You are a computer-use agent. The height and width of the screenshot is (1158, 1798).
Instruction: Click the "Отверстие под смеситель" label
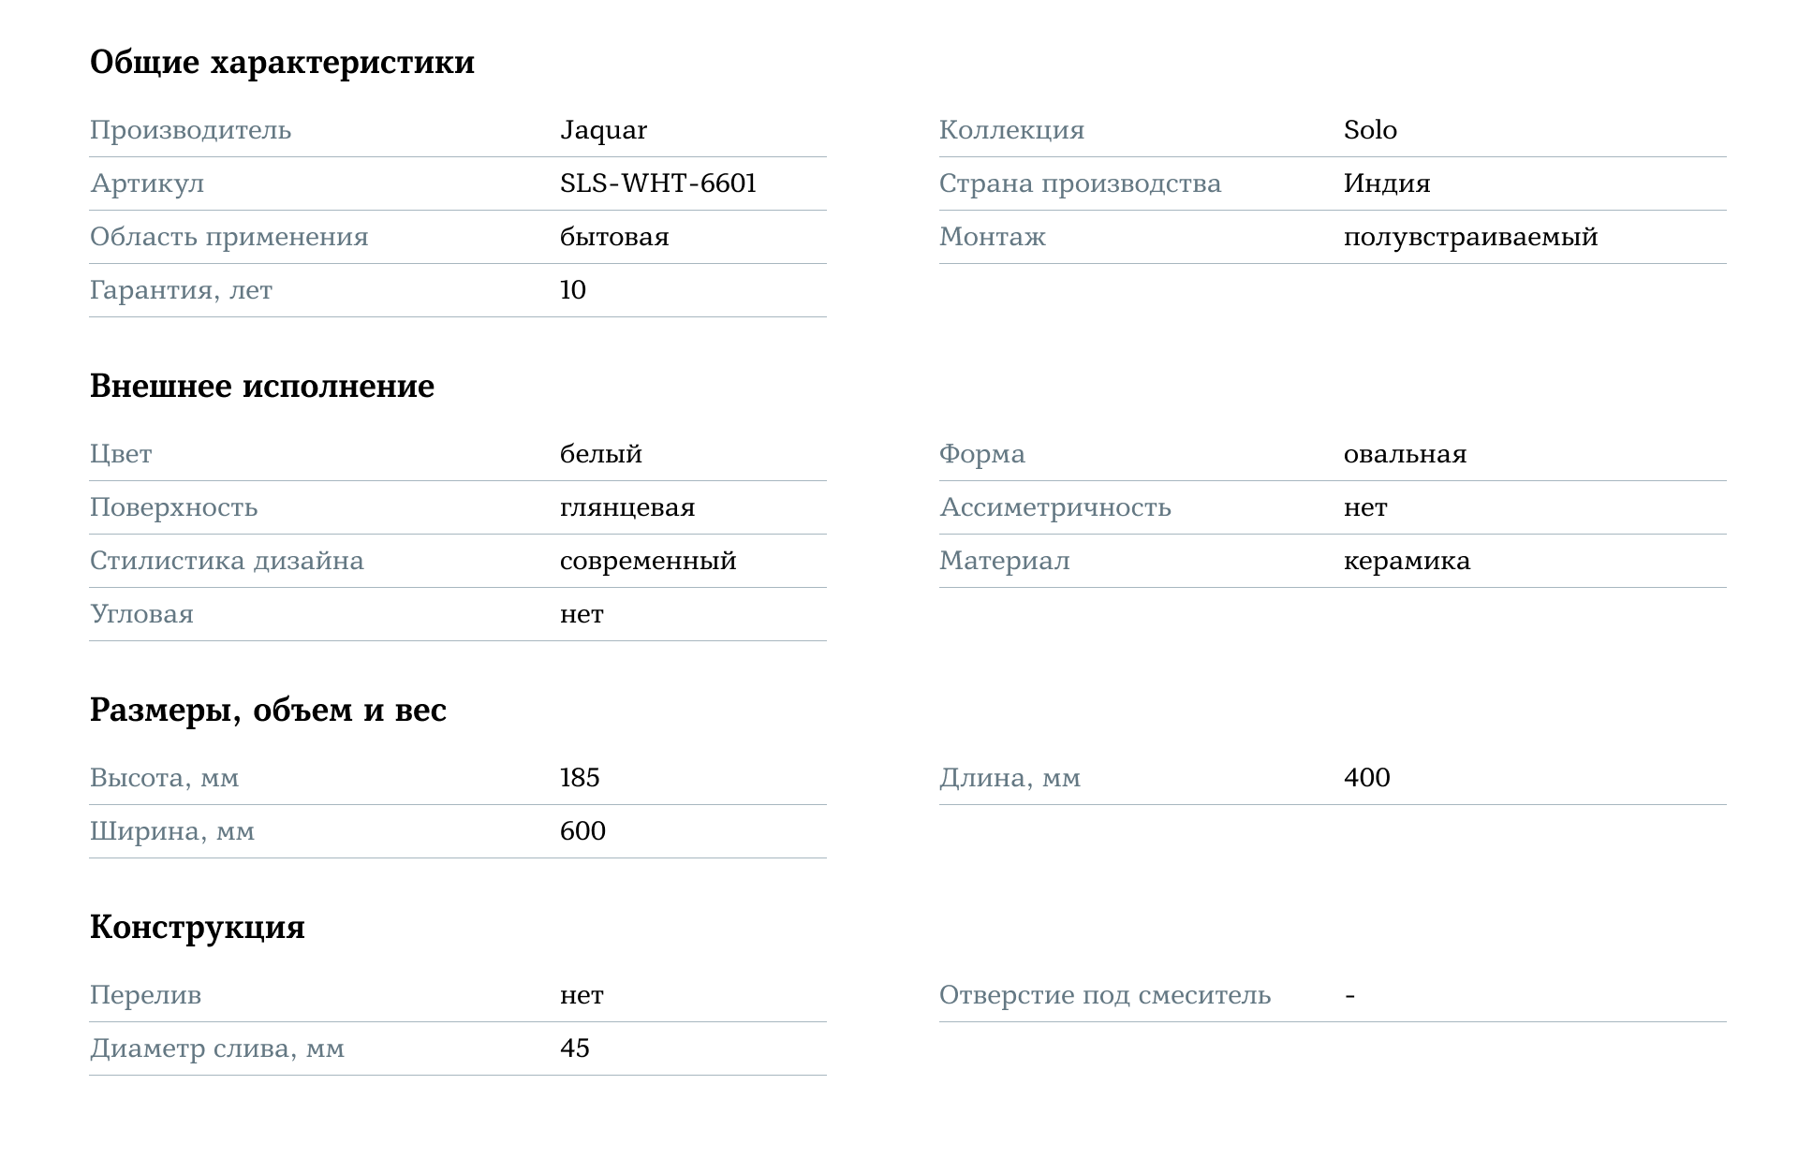[1104, 995]
